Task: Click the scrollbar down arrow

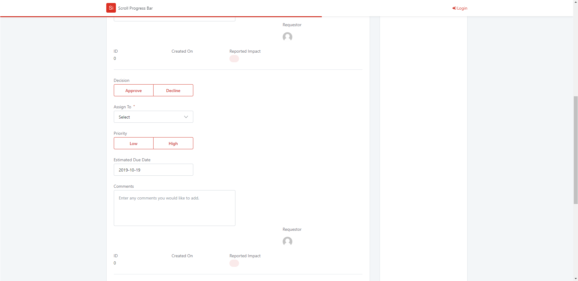Action: click(576, 279)
